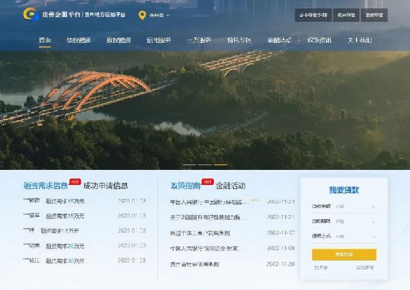Open 金融活动 in the top navigation bar
This screenshot has width=410, height=290.
pos(279,40)
